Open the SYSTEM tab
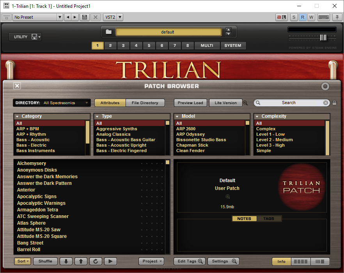The height and width of the screenshot is (273, 344). click(233, 45)
